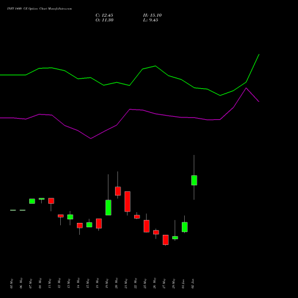Select the 27 May date label
The height and width of the screenshot is (298, 298).
coord(164,283)
